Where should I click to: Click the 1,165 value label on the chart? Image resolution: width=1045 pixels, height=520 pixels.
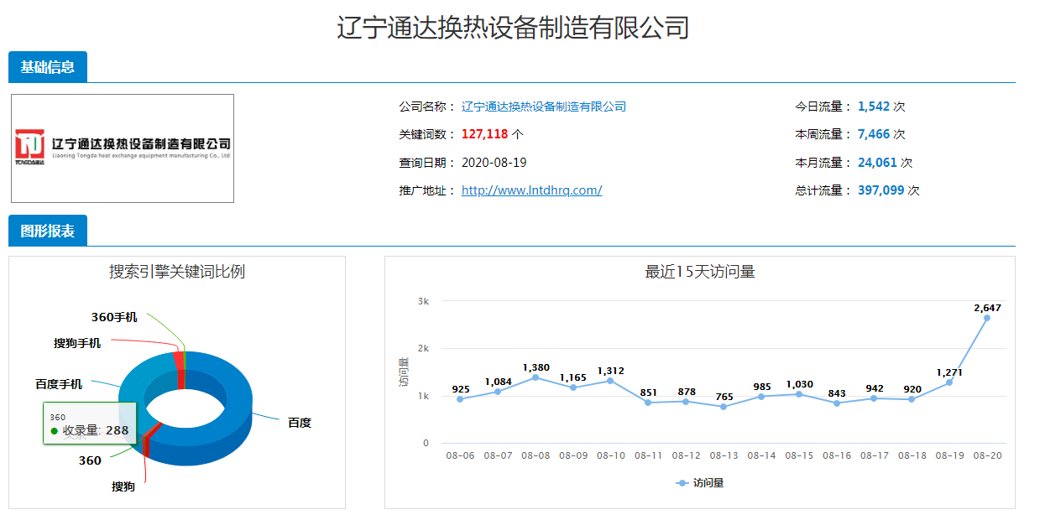[573, 377]
